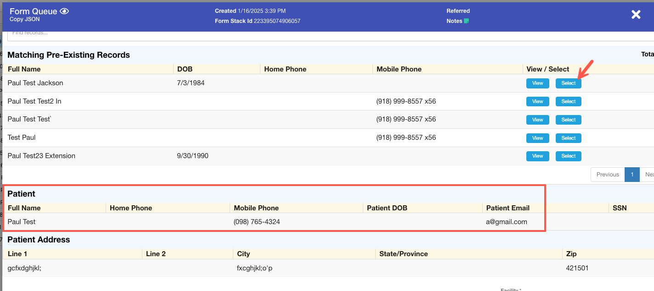The height and width of the screenshot is (291, 654).
Task: Click page 1 in pagination
Action: (x=632, y=175)
